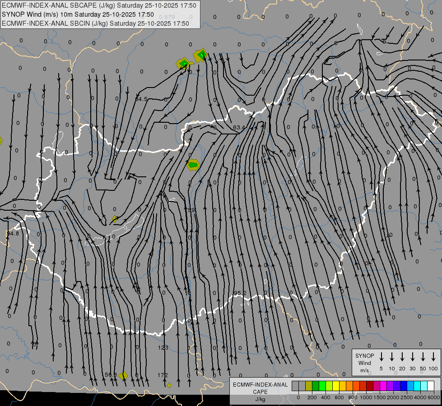Choose the white CAPE legend swatch
Viewport: 442px width, 406px height.
coord(431,386)
